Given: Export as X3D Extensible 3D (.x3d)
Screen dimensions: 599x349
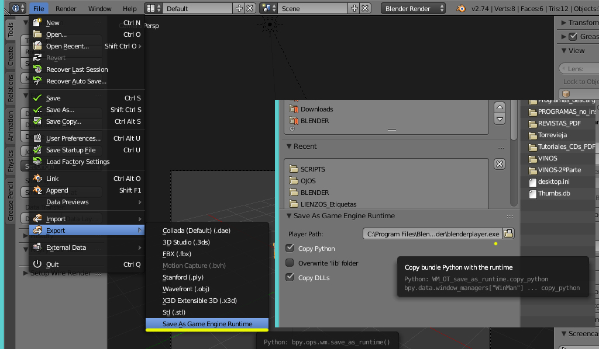Looking at the screenshot, I should (207, 301).
